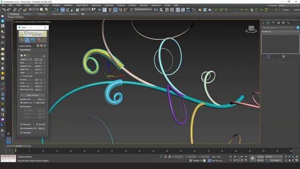300x169 pixels.
Task: Open the File menu
Action: coord(3,5)
